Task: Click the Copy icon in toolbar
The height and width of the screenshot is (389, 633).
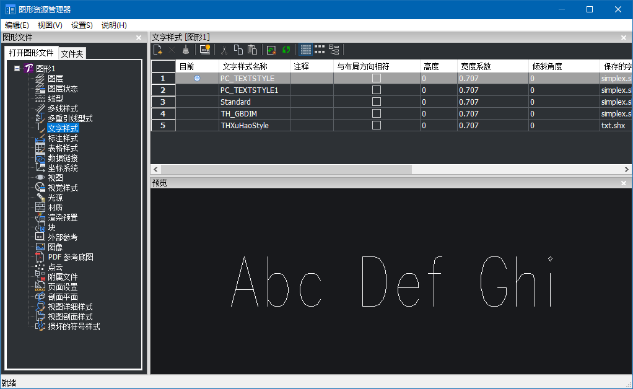Action: pos(238,50)
